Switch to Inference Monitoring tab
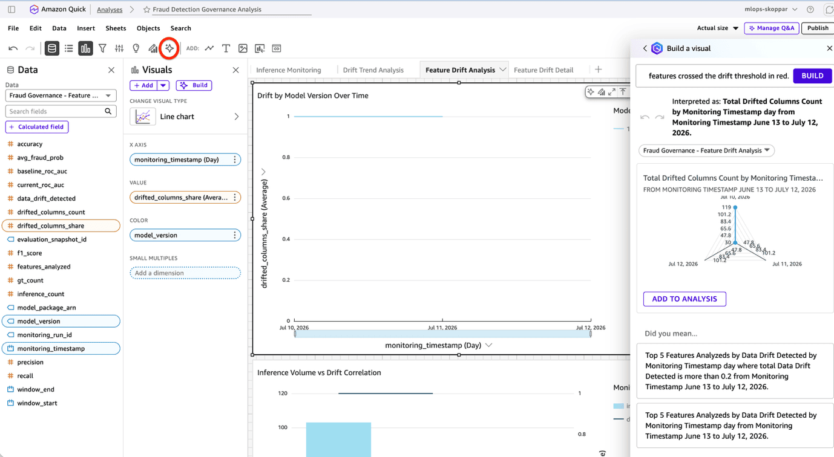This screenshot has width=834, height=457. coord(289,70)
